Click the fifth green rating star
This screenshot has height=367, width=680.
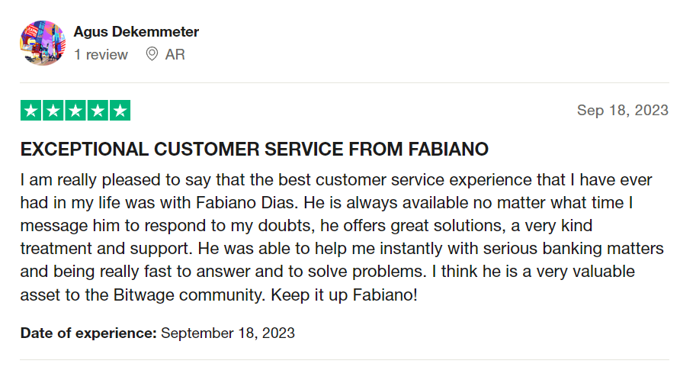point(120,111)
